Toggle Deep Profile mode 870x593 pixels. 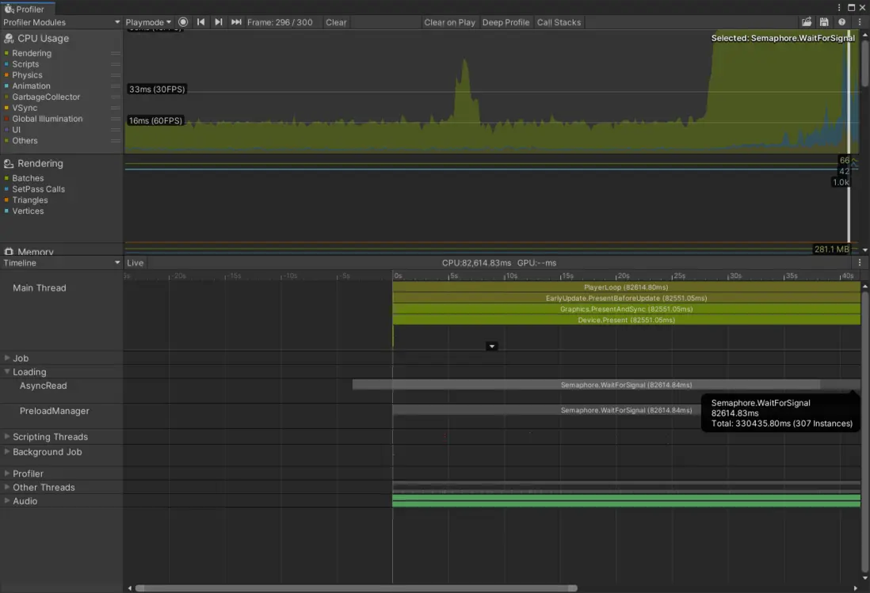506,22
